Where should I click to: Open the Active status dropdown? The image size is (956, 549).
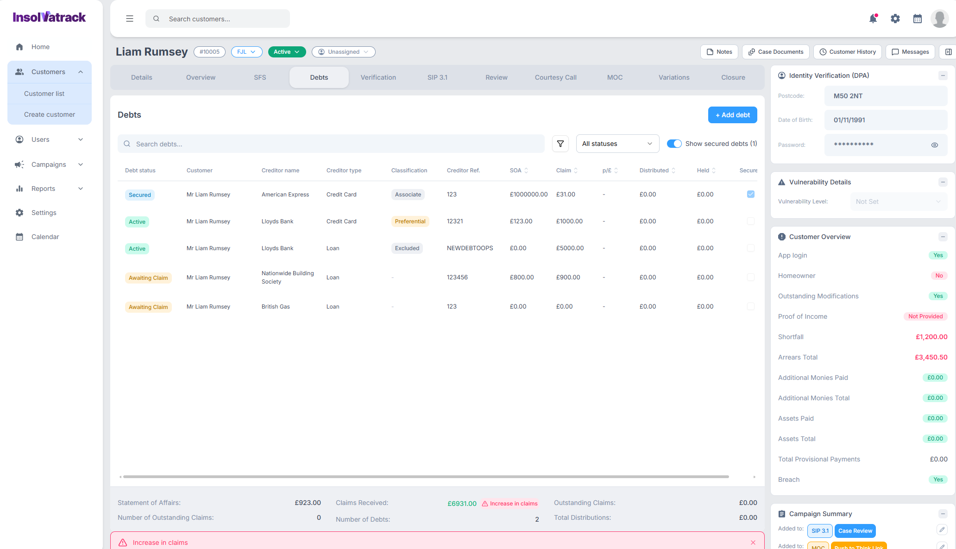click(287, 52)
